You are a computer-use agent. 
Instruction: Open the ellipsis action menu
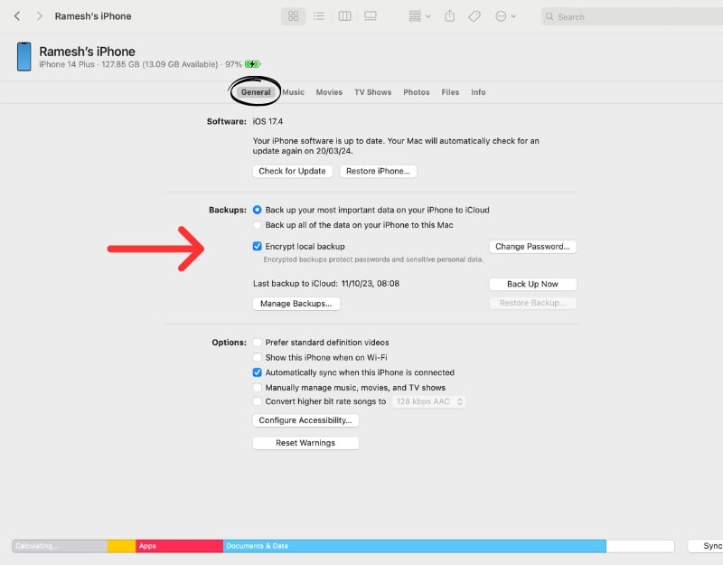pyautogui.click(x=505, y=16)
